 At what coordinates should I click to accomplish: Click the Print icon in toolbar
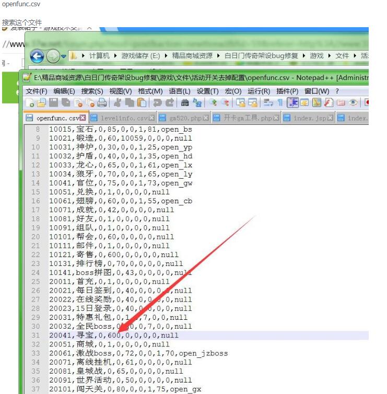coord(102,103)
